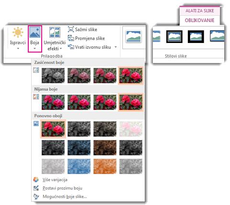The height and width of the screenshot is (205, 230).
Task: Select the thick black frame picture style
Action: (196, 37)
